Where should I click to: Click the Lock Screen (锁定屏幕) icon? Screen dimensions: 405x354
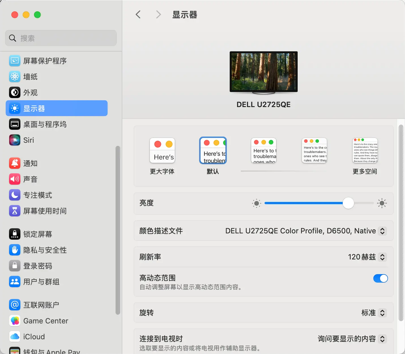click(15, 234)
